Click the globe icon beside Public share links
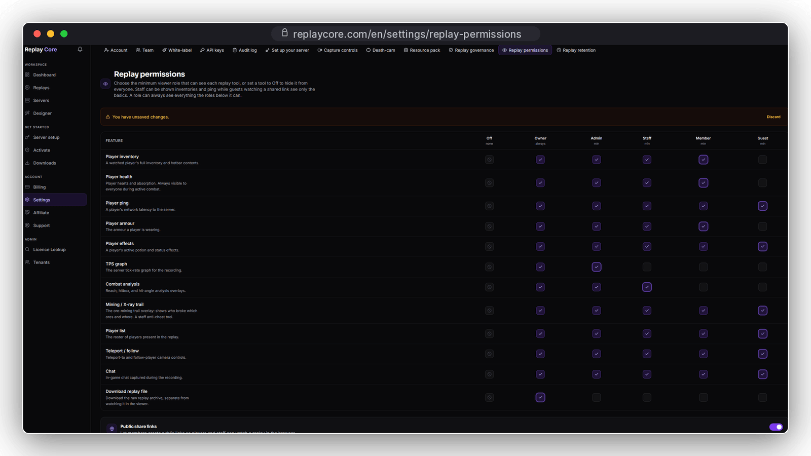This screenshot has width=811, height=456. click(x=112, y=429)
